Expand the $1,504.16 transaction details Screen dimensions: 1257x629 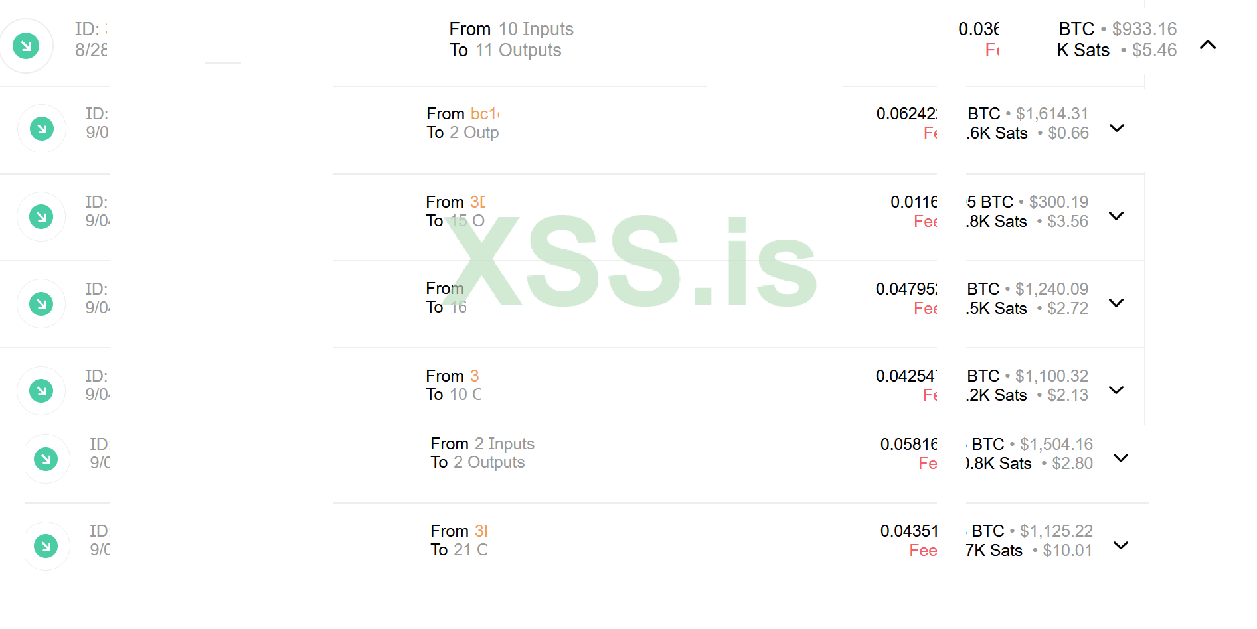tap(1121, 458)
